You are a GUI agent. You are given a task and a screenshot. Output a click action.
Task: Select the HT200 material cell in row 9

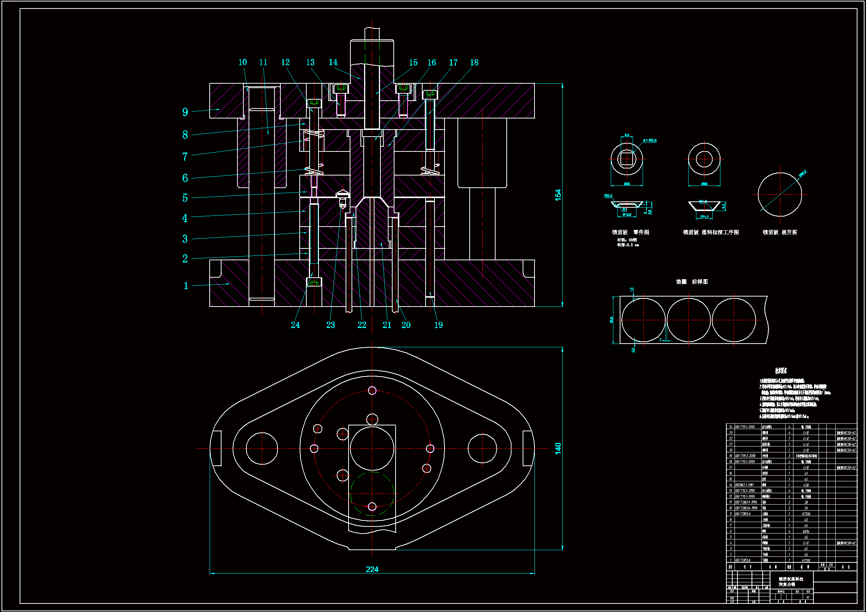(806, 514)
